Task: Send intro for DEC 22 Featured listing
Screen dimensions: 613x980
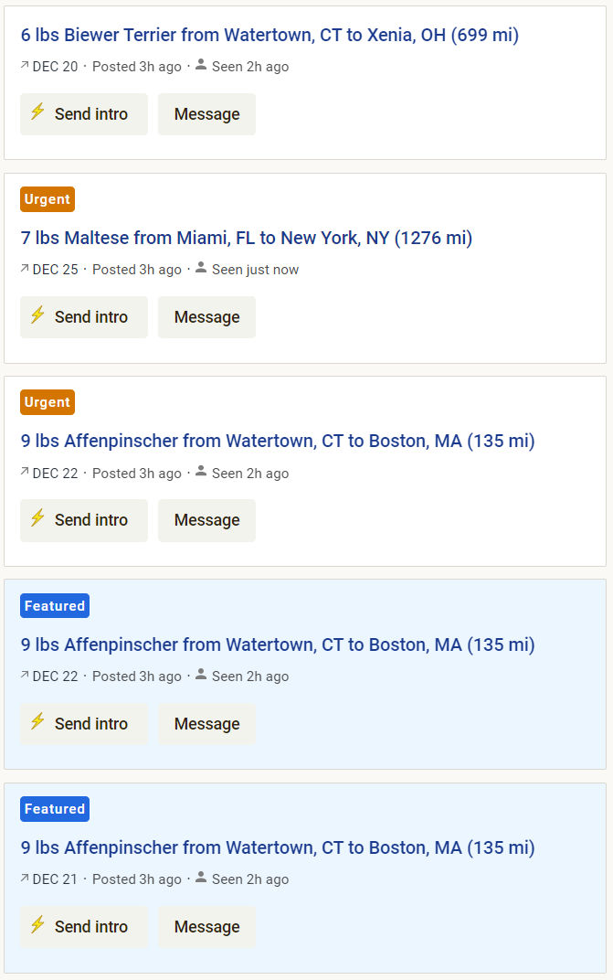Action: (x=84, y=724)
